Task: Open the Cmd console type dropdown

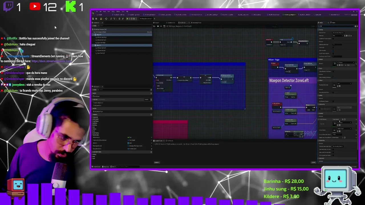Action: [113, 167]
